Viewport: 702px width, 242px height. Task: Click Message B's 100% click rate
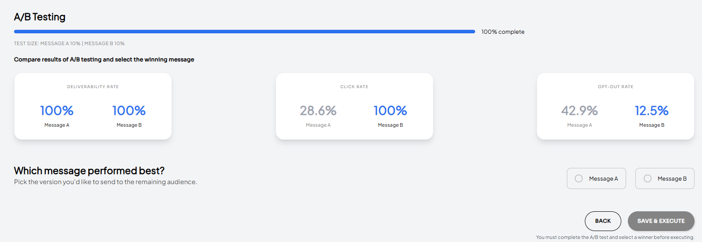point(390,110)
